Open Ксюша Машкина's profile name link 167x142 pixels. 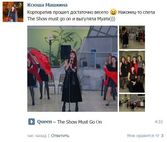[x=47, y=5]
